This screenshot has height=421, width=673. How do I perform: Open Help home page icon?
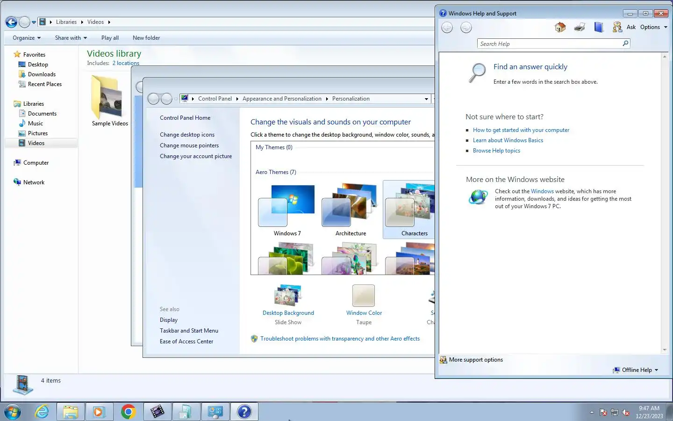pyautogui.click(x=560, y=27)
